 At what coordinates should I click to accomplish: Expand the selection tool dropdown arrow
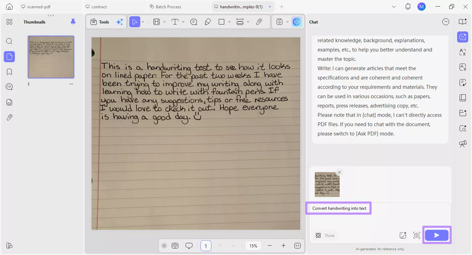tap(142, 21)
